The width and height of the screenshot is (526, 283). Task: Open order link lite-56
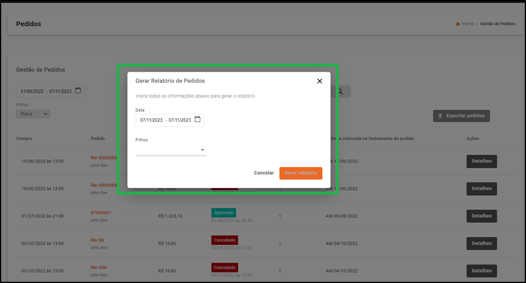pos(97,240)
